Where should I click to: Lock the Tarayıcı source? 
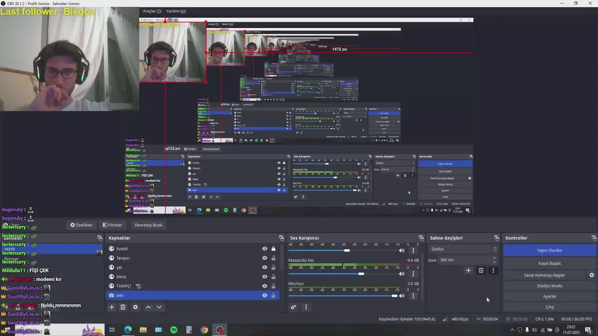coord(273,258)
